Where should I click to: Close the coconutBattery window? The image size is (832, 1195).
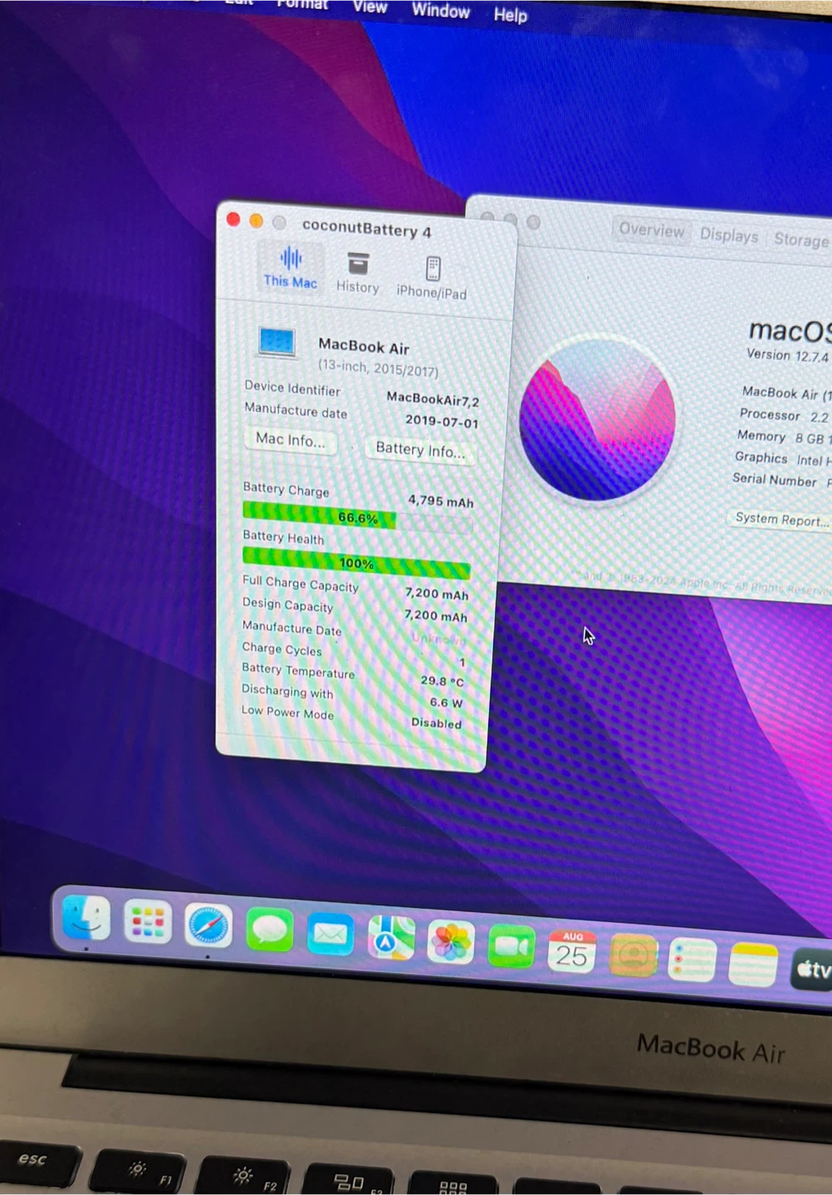pos(233,219)
